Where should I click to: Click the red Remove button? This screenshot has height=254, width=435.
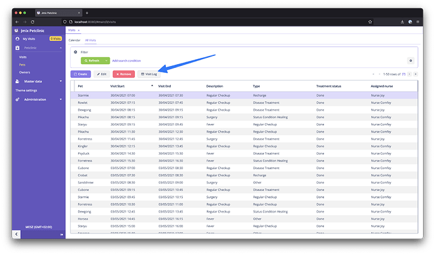(124, 74)
